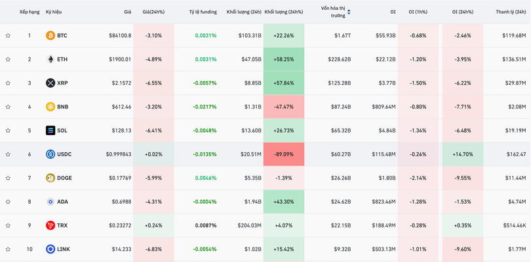The width and height of the screenshot is (531, 262).
Task: Sort by Khối lượng (24h%) column header
Action: [283, 12]
